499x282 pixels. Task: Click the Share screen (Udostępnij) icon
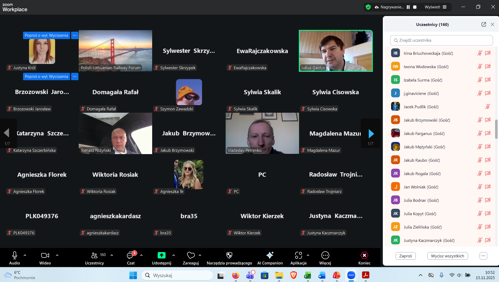[x=161, y=255]
